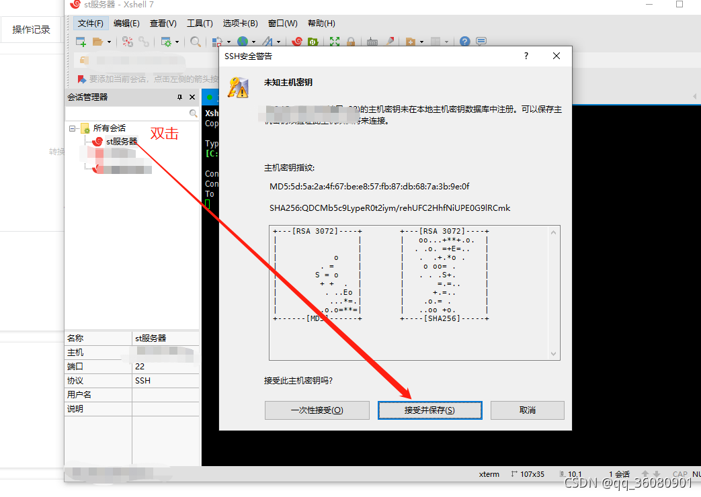Click the speech bubble feedback icon
The image size is (701, 497).
481,42
